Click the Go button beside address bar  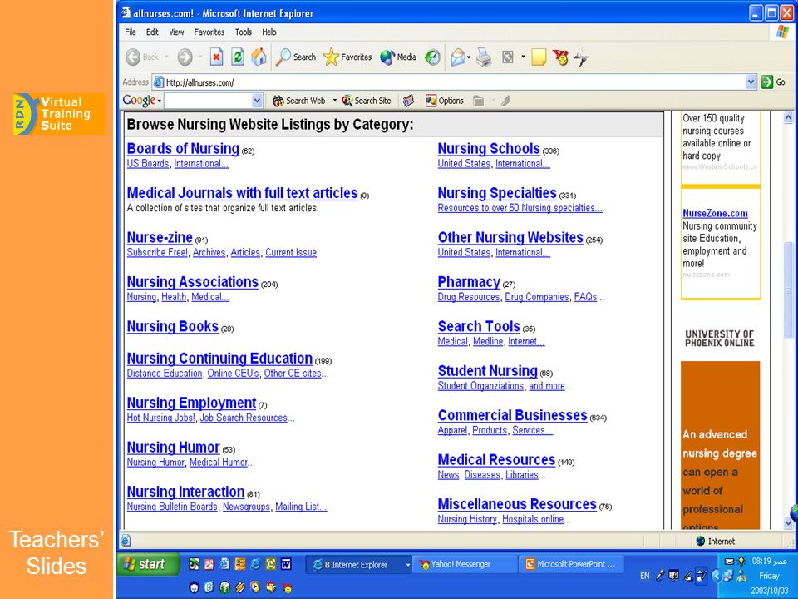click(x=774, y=82)
